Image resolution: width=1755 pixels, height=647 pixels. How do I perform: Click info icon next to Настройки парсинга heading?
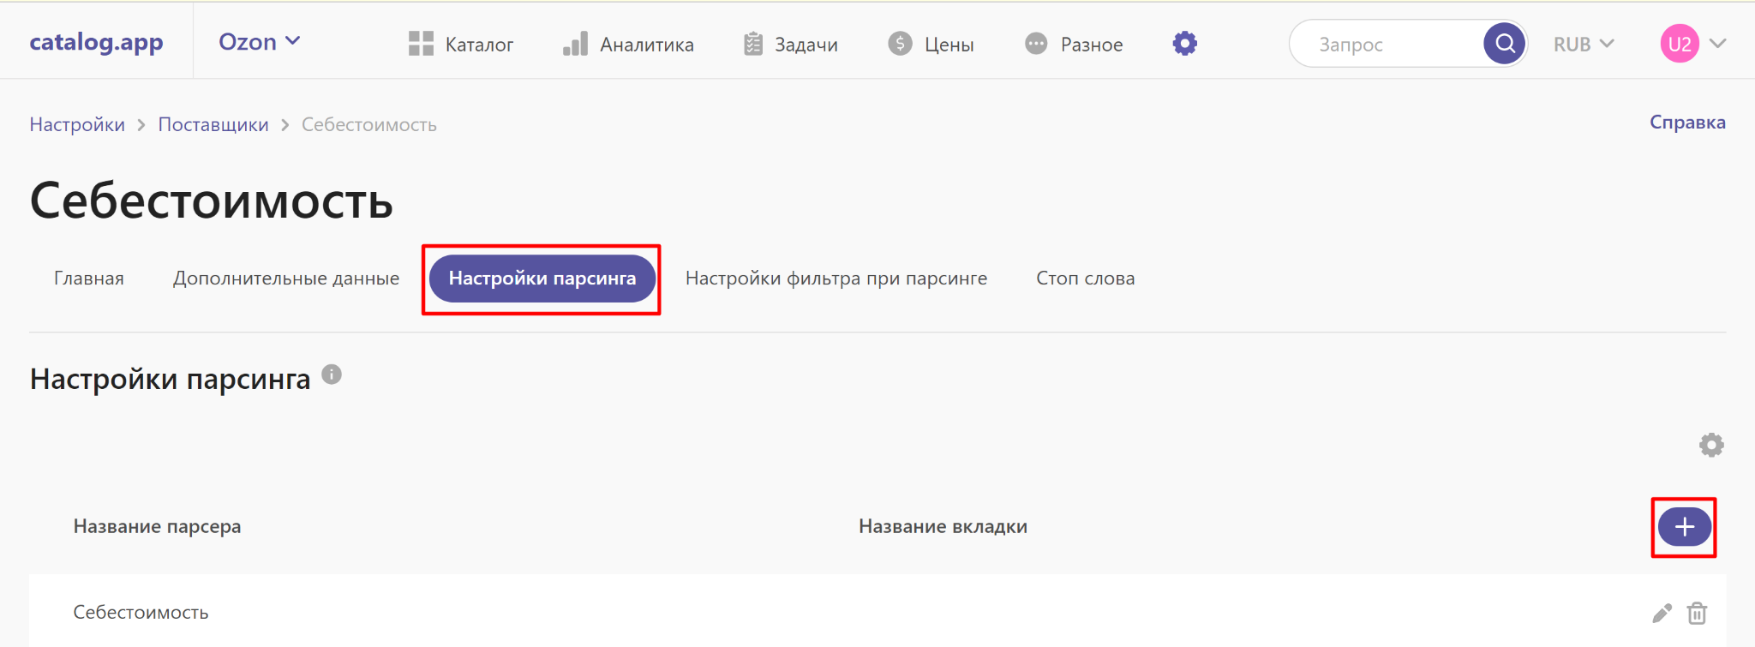pyautogui.click(x=332, y=374)
